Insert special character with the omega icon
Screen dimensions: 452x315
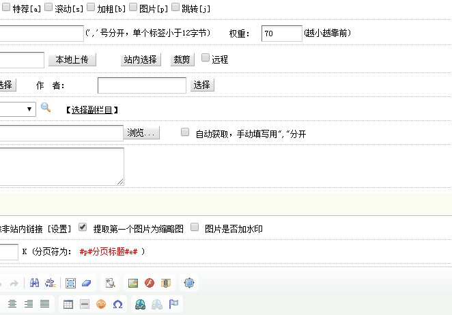[x=117, y=304]
